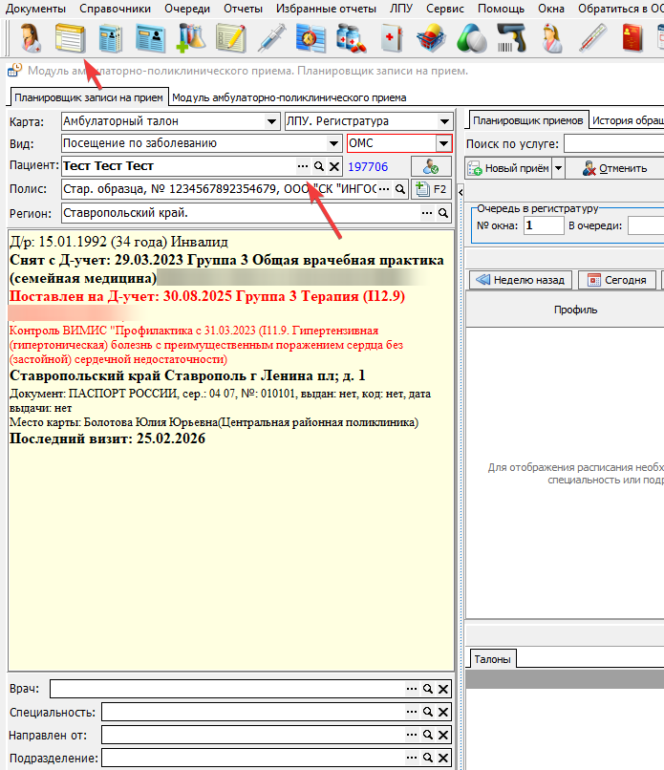Open the call-center operator module icon
Viewport: 664px width, 770px height.
click(x=31, y=38)
